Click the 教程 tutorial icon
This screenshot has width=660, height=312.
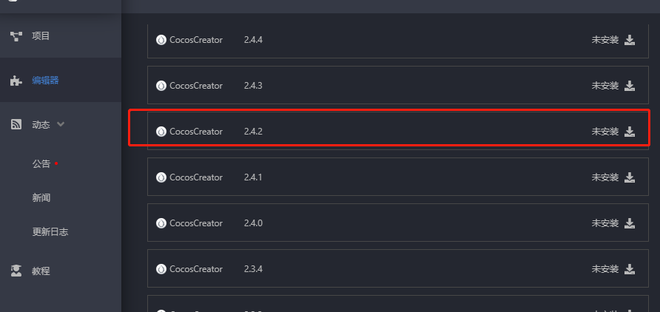pos(16,271)
